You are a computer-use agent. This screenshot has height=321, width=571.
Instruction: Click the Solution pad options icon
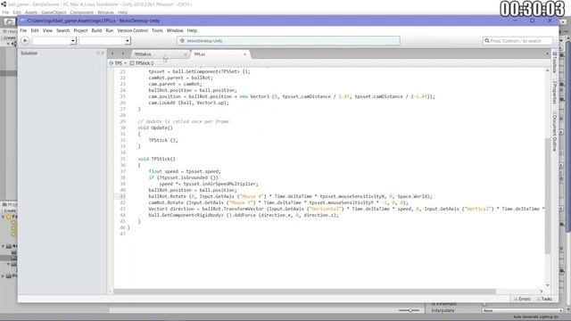click(98, 53)
